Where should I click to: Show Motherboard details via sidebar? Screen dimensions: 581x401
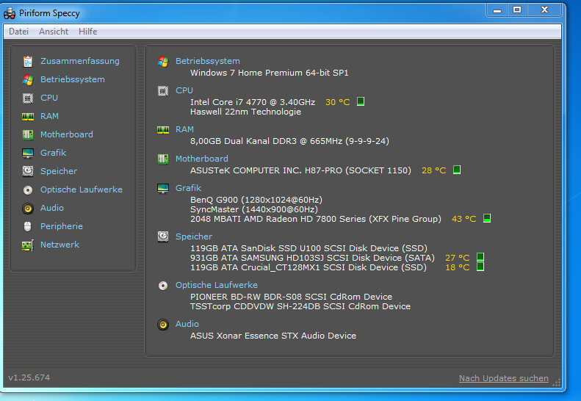pyautogui.click(x=67, y=134)
